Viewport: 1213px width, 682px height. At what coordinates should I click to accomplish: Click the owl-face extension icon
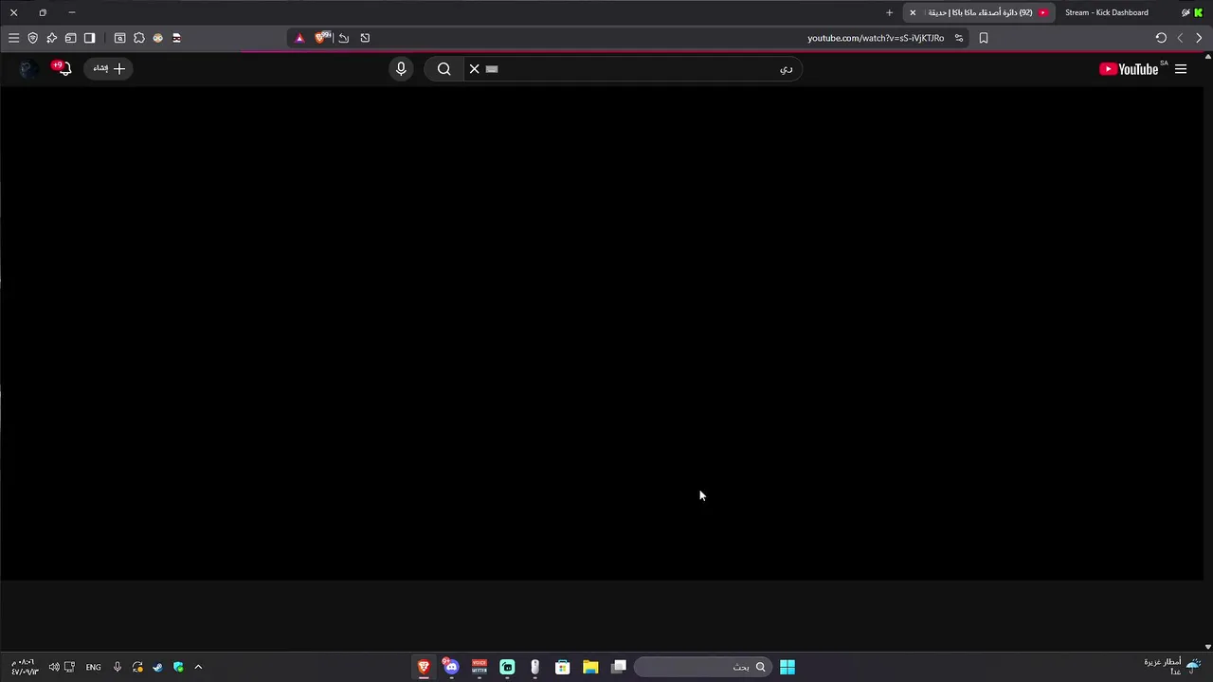point(158,38)
